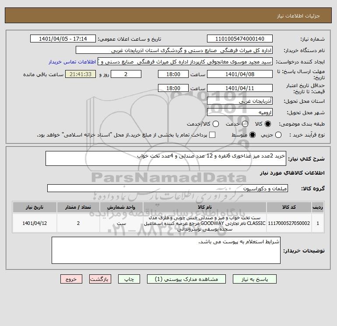The height and width of the screenshot is (326, 337).
Task: Click the نام کالا column header
Action: (x=205, y=207)
